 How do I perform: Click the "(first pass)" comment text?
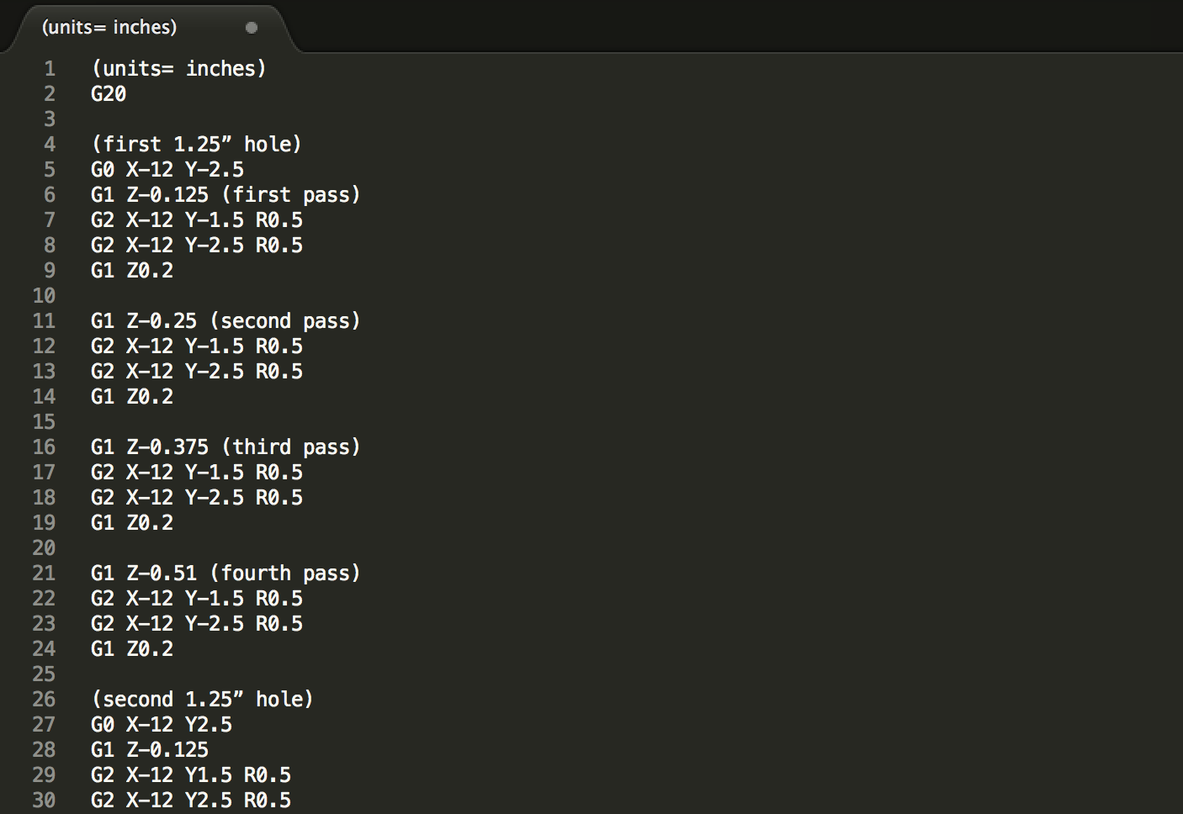point(291,195)
